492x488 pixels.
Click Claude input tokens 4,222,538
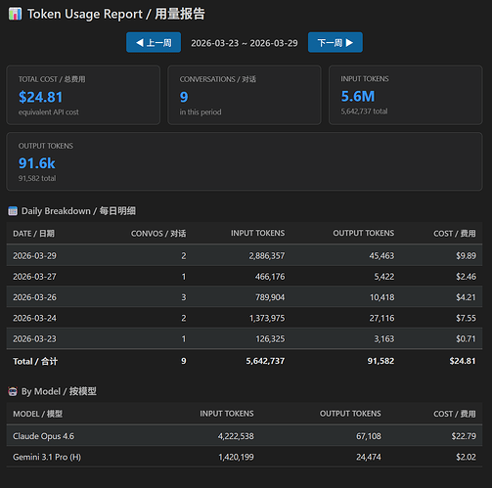tap(236, 436)
